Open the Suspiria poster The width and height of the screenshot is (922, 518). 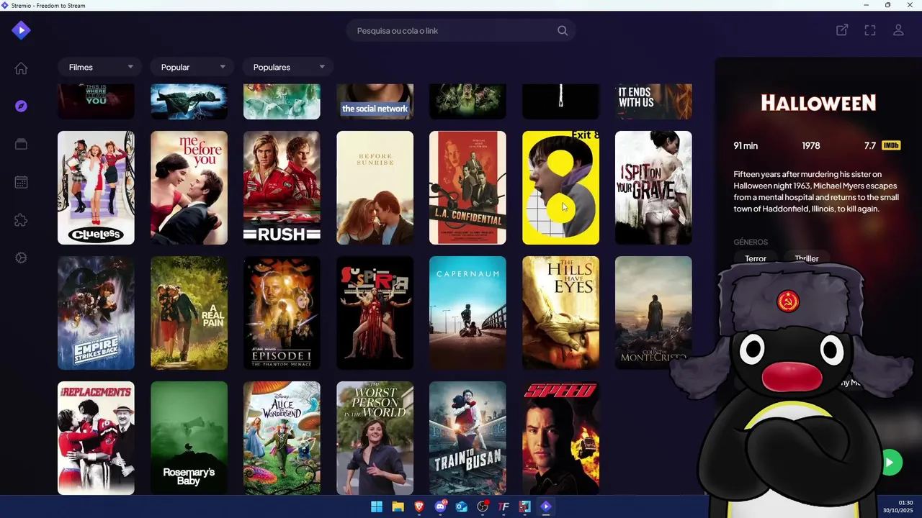[x=375, y=313]
